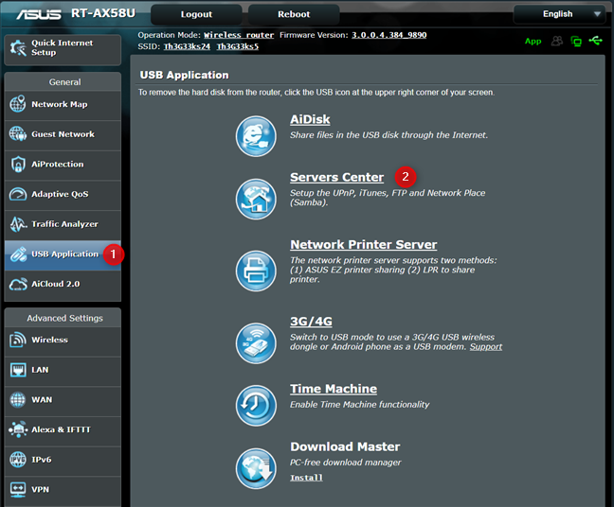This screenshot has width=614, height=507.
Task: Open the Time Machine link
Action: [x=334, y=389]
